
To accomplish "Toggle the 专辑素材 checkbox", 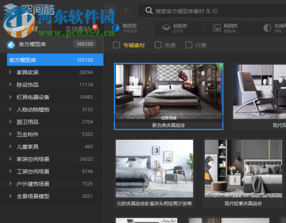I will click(116, 45).
